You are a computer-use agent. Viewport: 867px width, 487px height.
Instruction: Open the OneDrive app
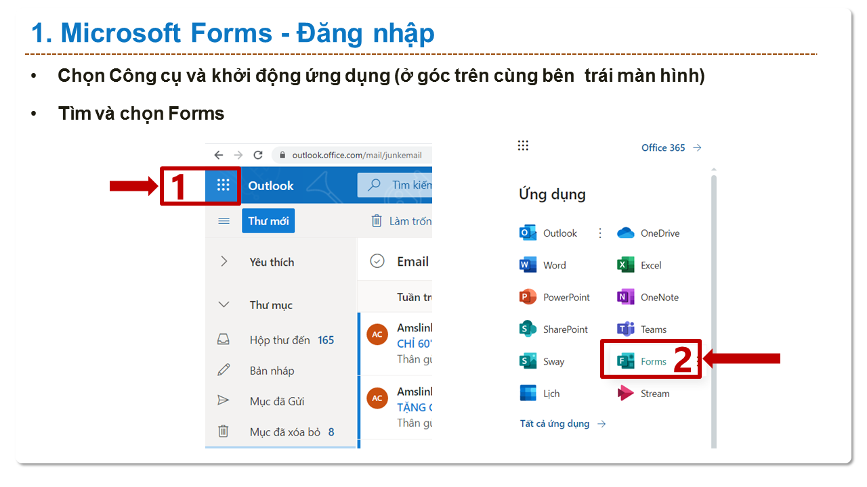click(648, 233)
